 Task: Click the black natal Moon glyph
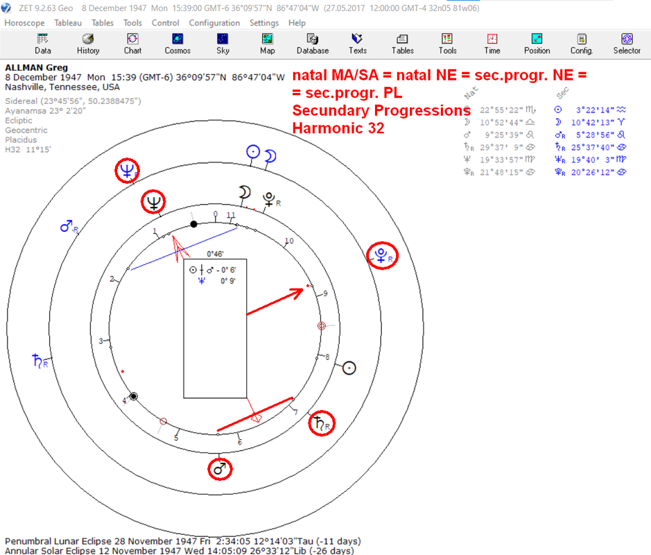click(x=245, y=192)
